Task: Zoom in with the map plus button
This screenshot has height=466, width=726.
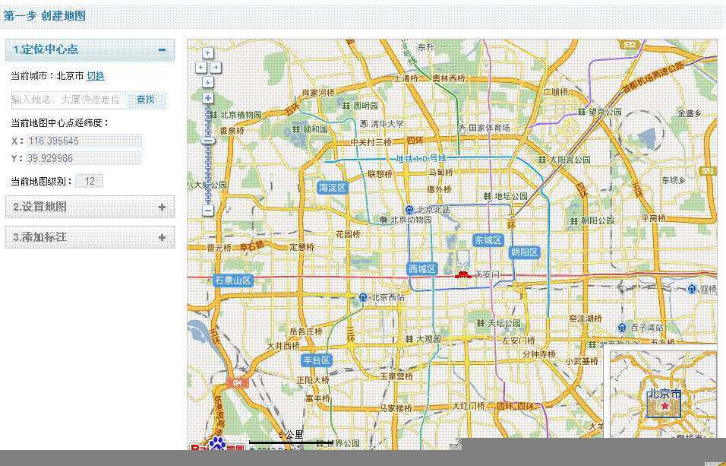Action: [x=208, y=98]
